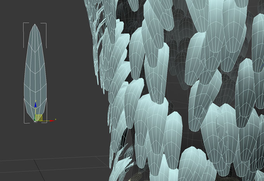Click the bottom-left selection bracket corner

coord(24,122)
